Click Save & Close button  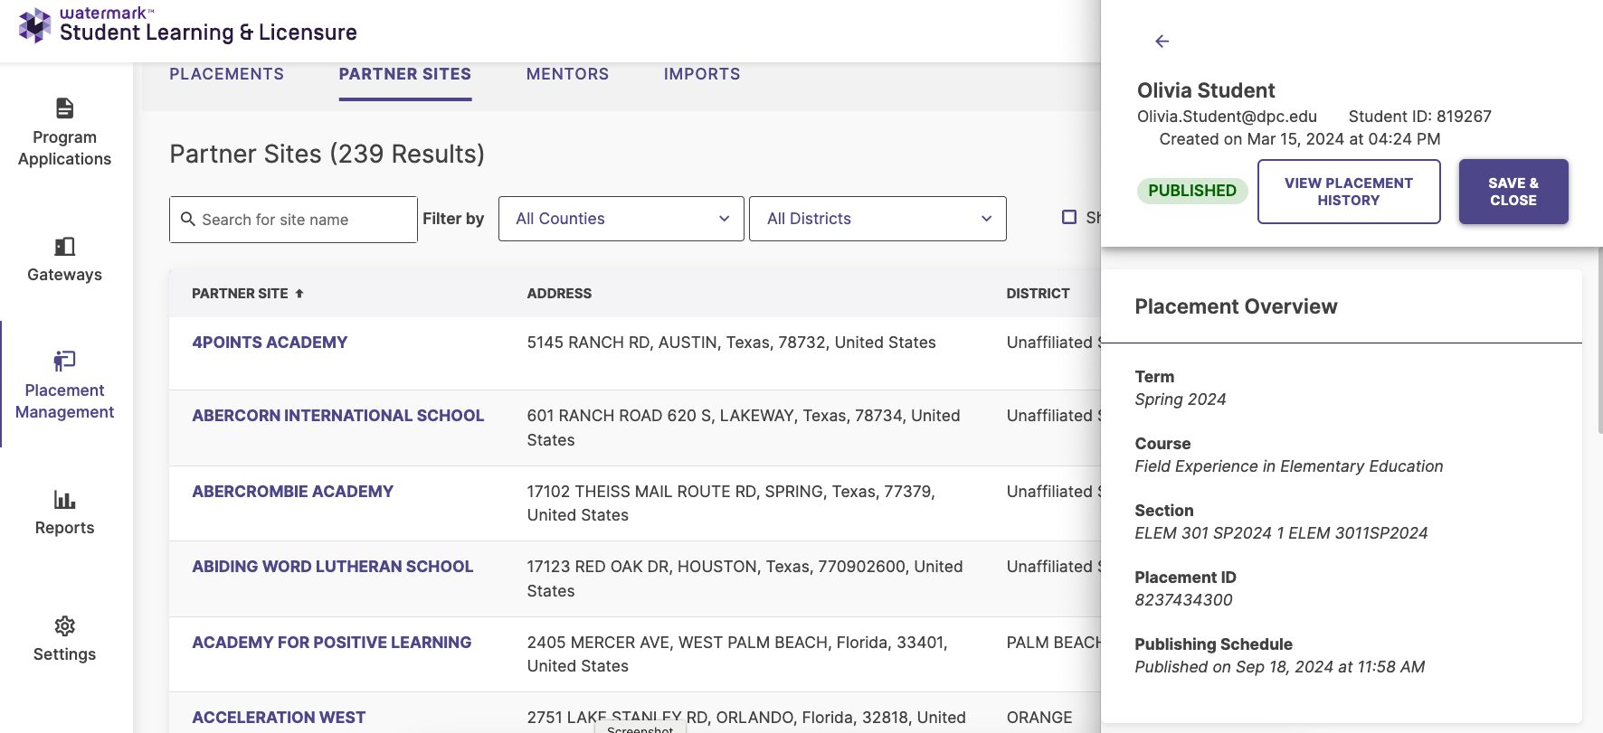click(x=1513, y=192)
